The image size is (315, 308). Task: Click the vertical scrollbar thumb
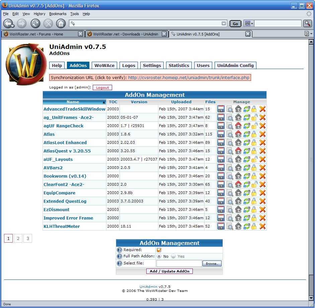click(x=311, y=160)
